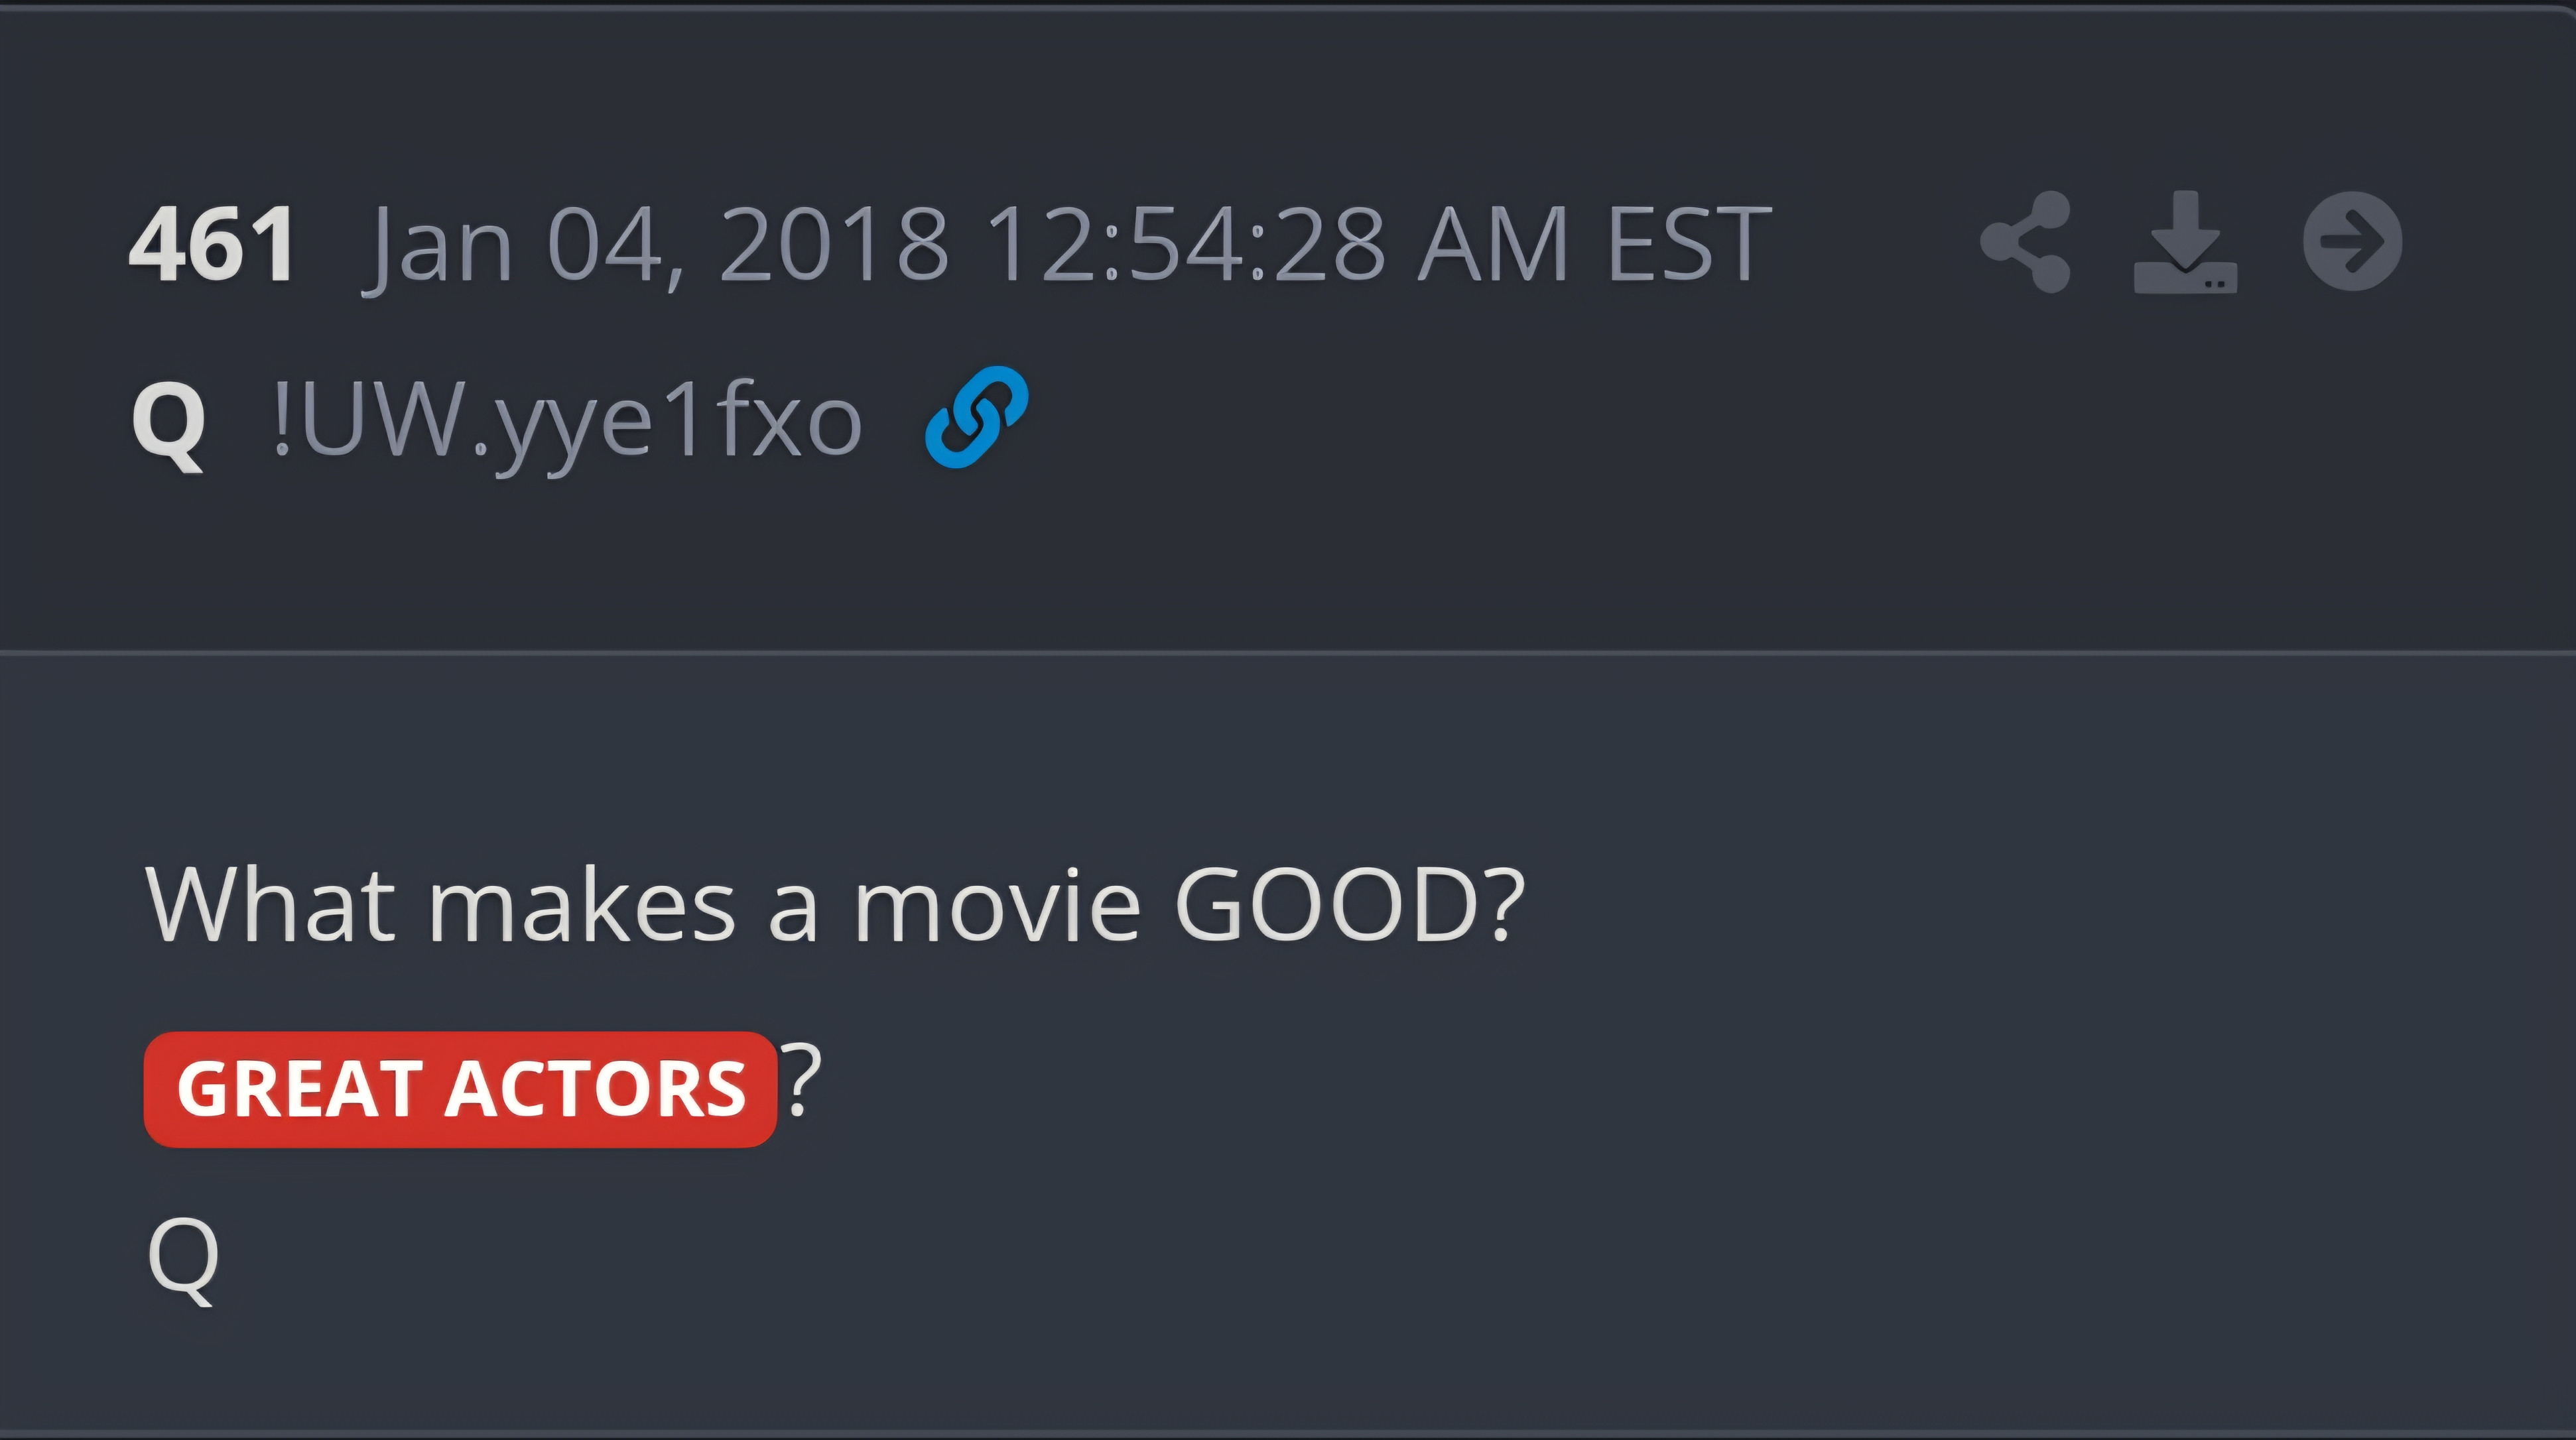
Task: Click the Q signature below the message
Action: point(183,1260)
